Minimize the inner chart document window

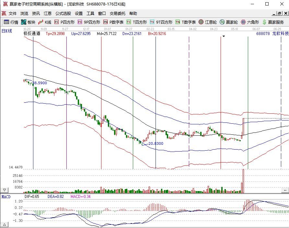pyautogui.click(x=274, y=14)
